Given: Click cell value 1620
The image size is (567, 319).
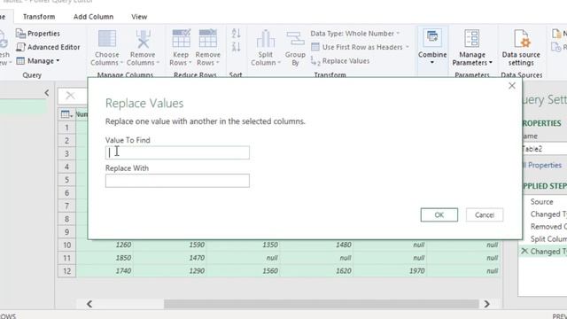Looking at the screenshot, I should [x=343, y=271].
